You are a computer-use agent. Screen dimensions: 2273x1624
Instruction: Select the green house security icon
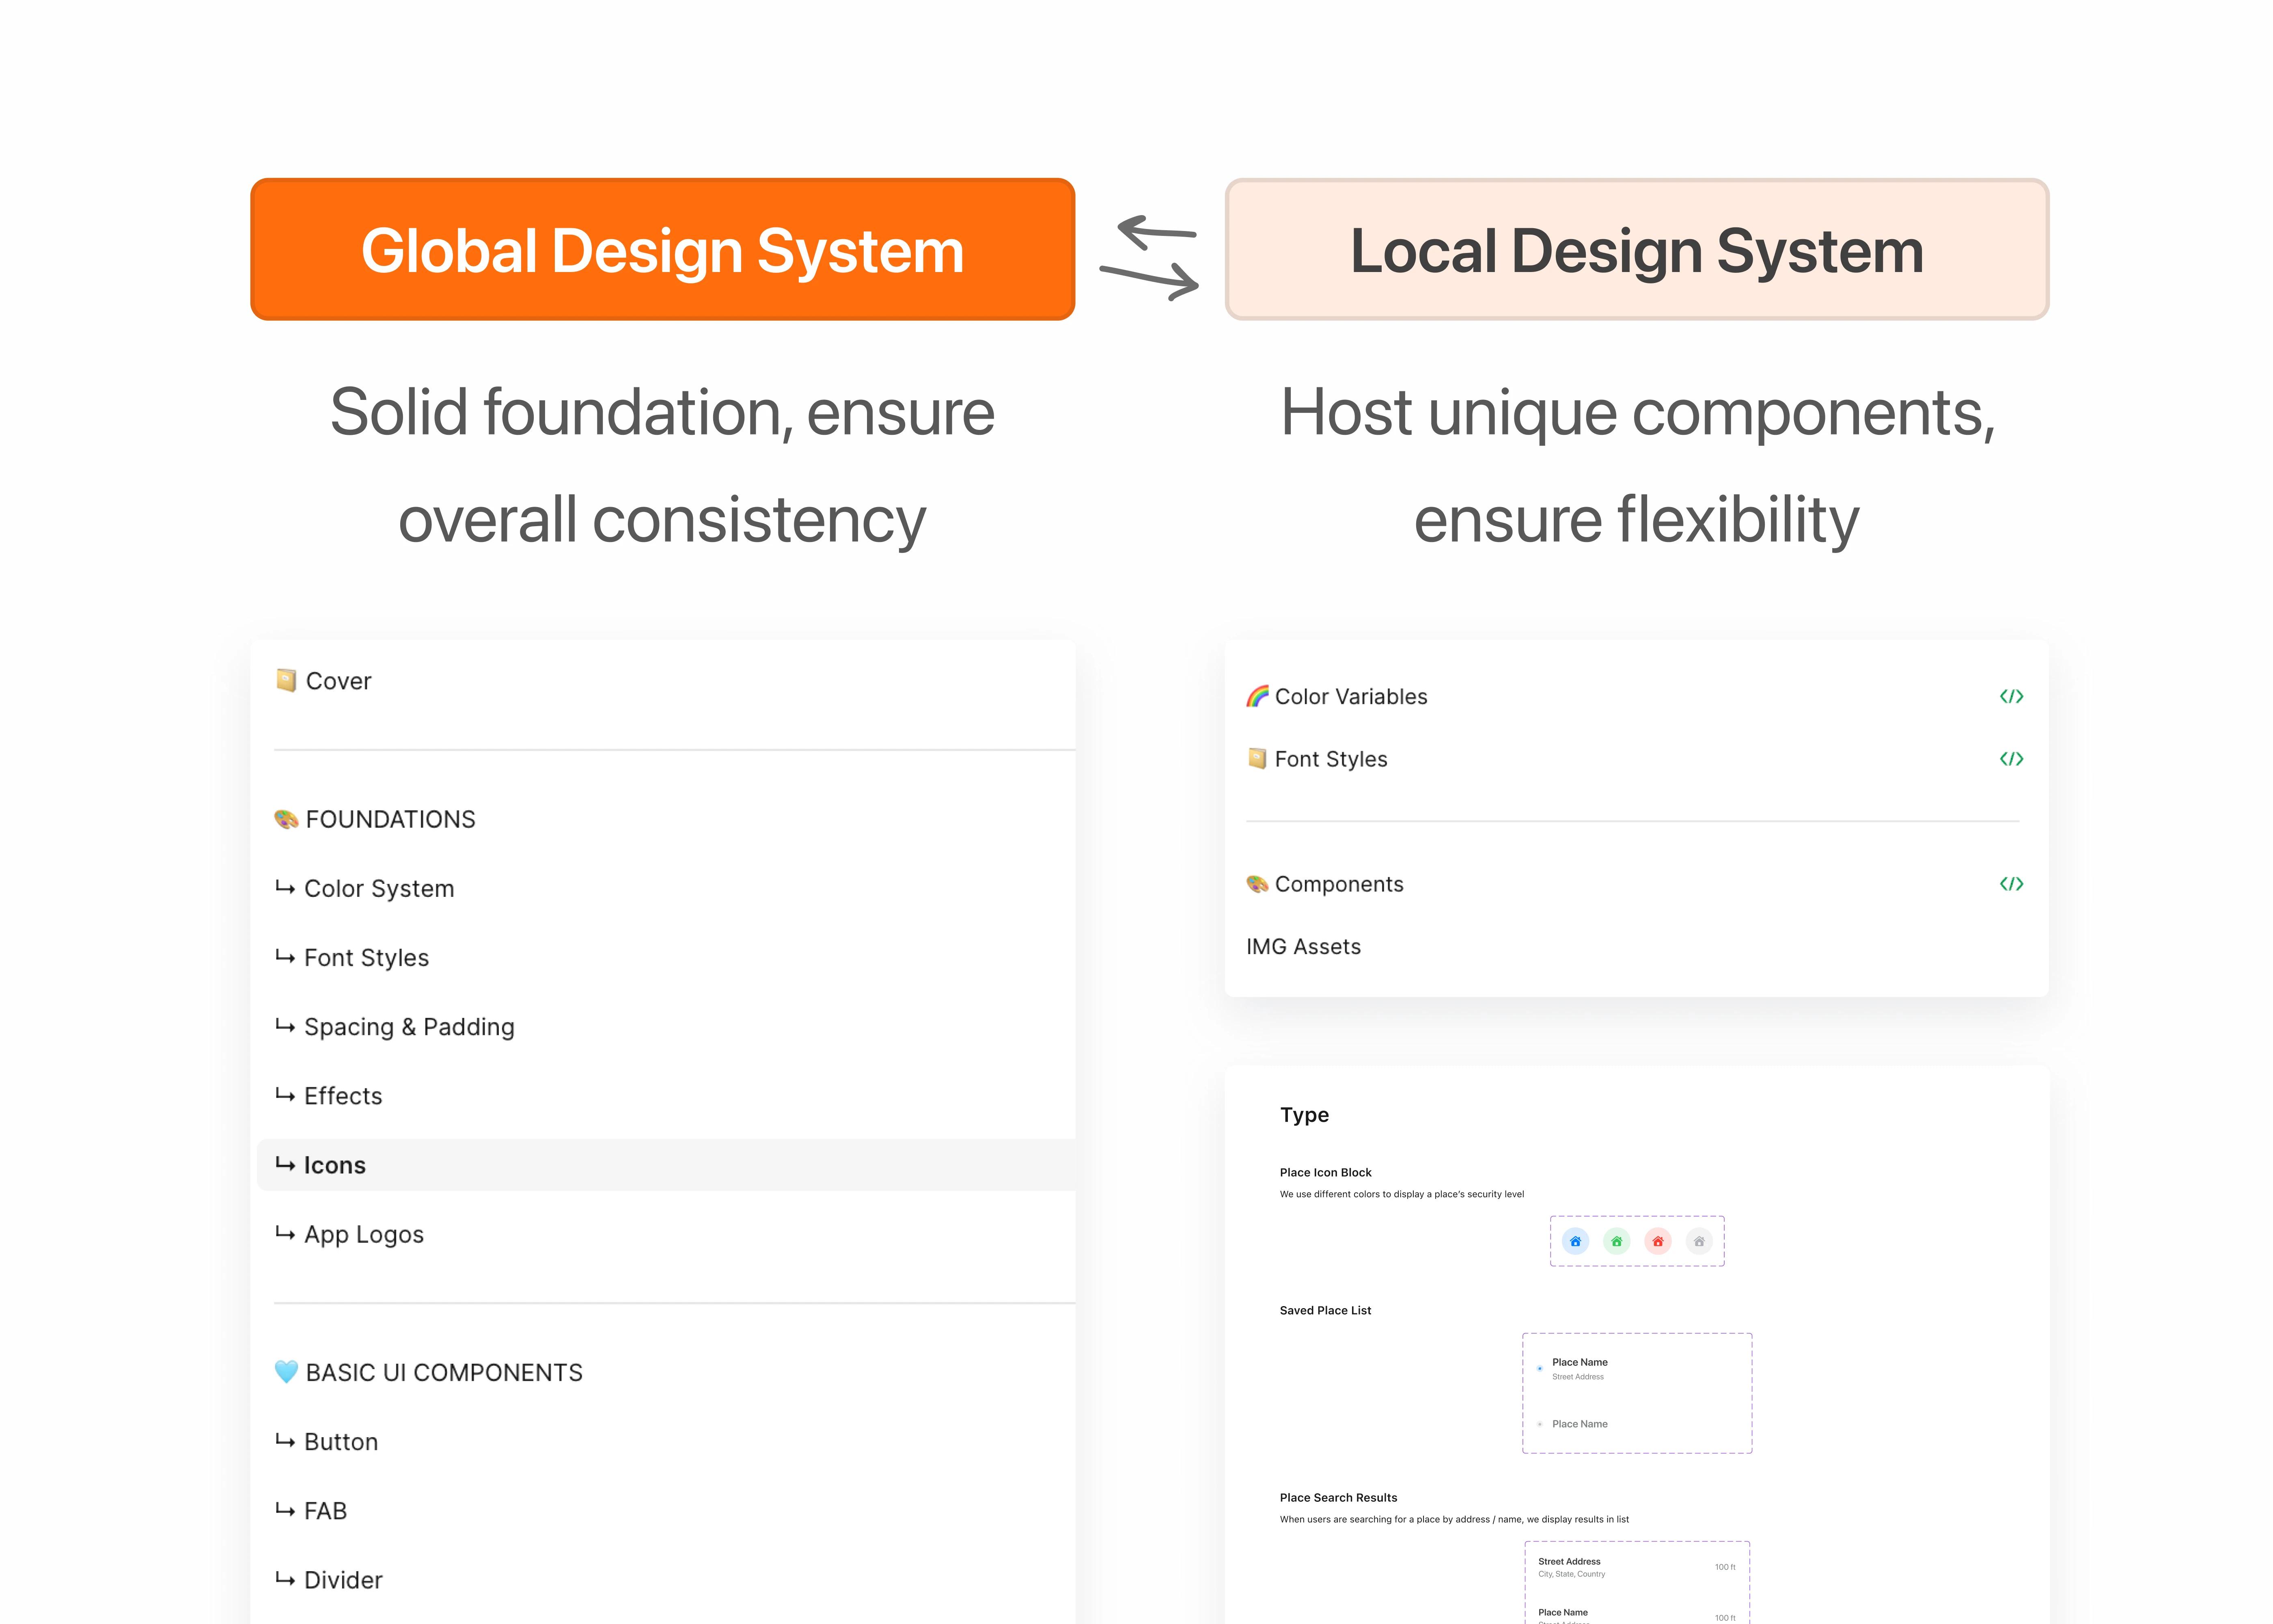1616,1241
